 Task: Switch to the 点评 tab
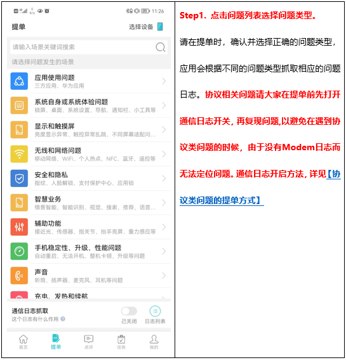[89, 342]
